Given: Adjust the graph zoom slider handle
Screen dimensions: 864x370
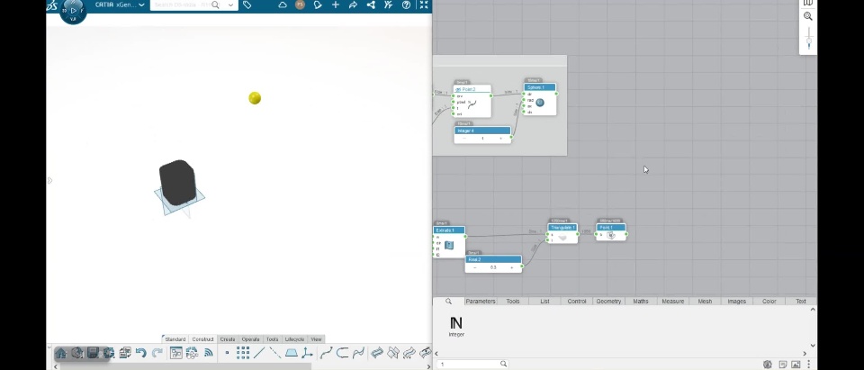Looking at the screenshot, I should 808,42.
